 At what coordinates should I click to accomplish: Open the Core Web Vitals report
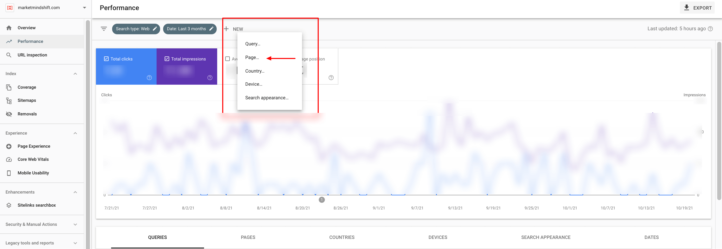click(x=33, y=159)
